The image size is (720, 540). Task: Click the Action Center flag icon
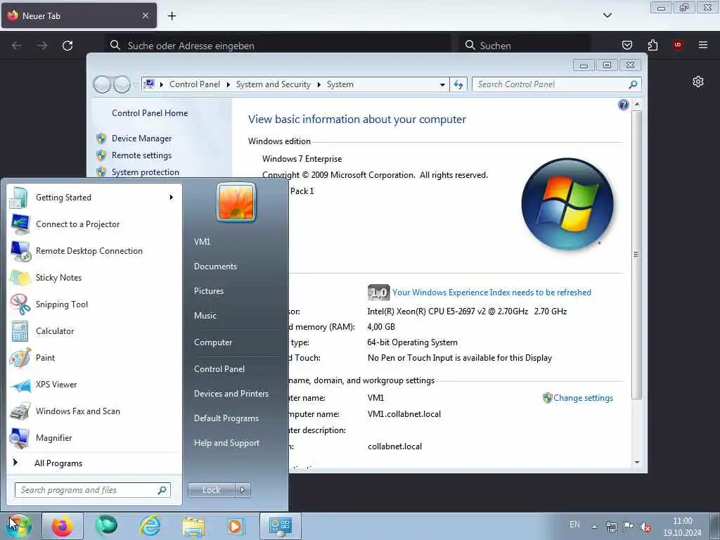(x=628, y=526)
